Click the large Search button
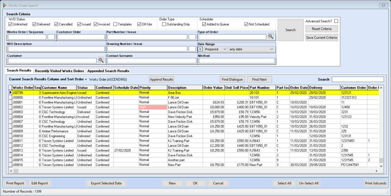The height and width of the screenshot is (196, 391). click(290, 30)
